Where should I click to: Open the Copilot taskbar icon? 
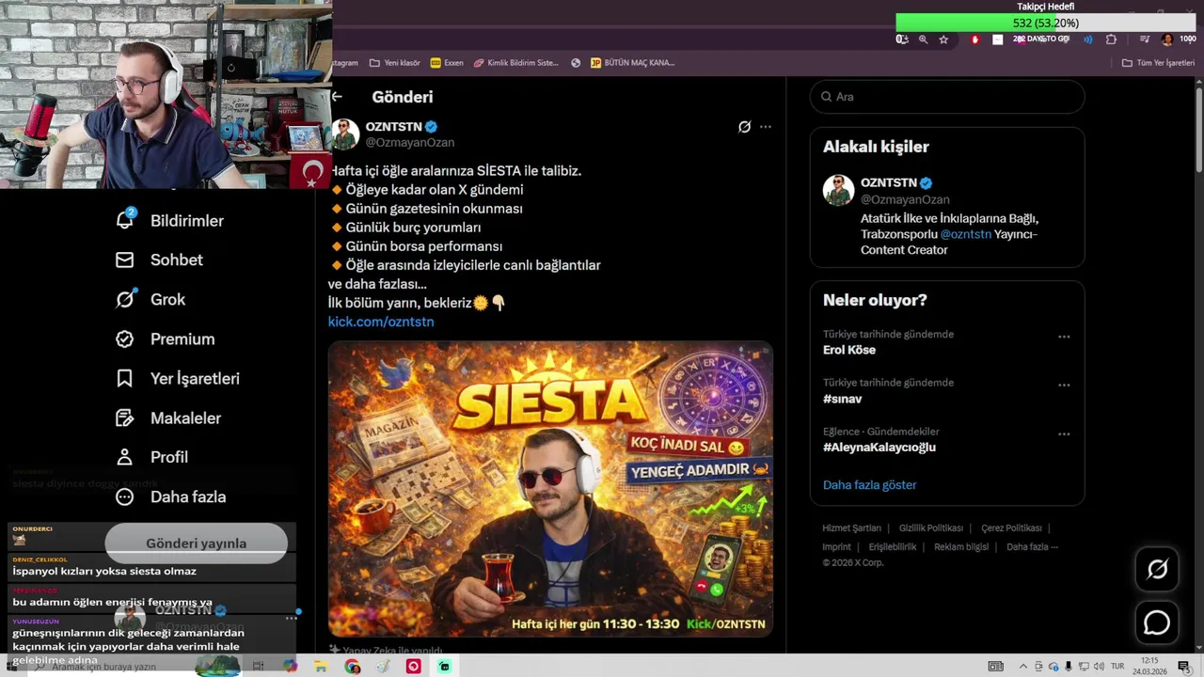[290, 667]
